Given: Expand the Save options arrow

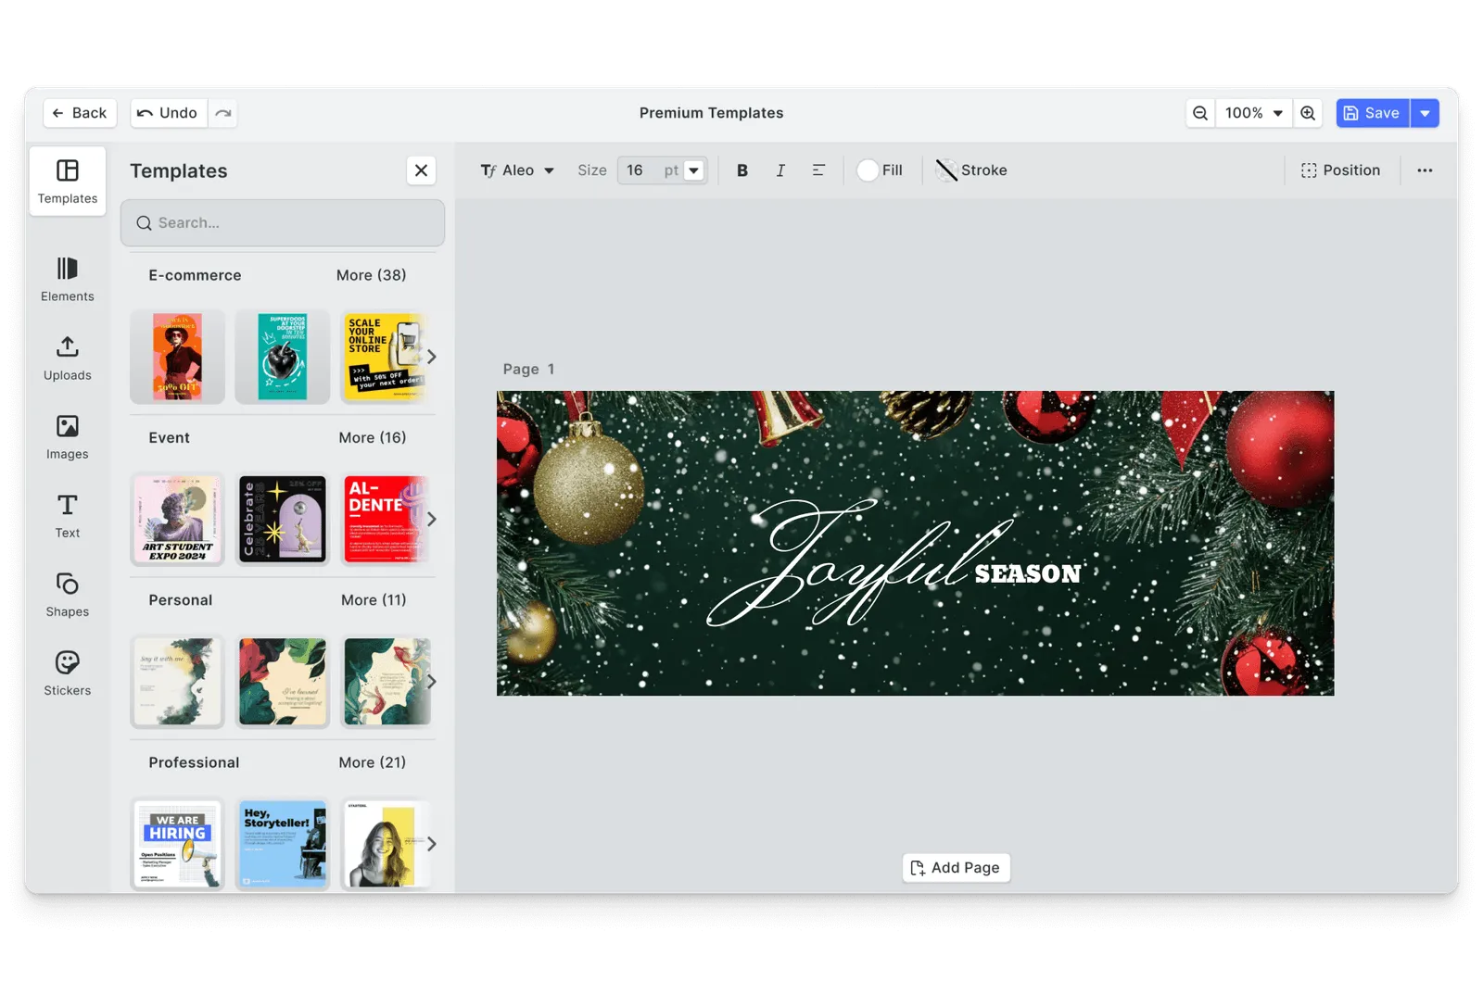Looking at the screenshot, I should (x=1425, y=113).
